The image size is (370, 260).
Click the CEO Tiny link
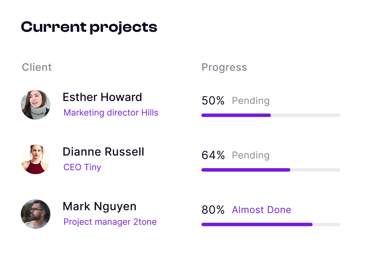point(82,167)
